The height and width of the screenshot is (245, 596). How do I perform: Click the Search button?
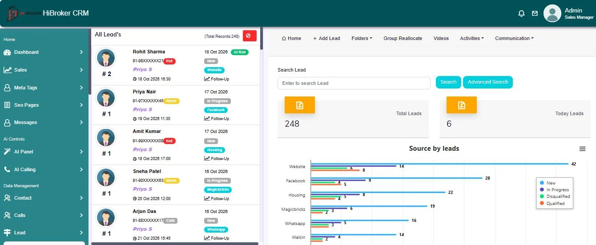click(448, 82)
